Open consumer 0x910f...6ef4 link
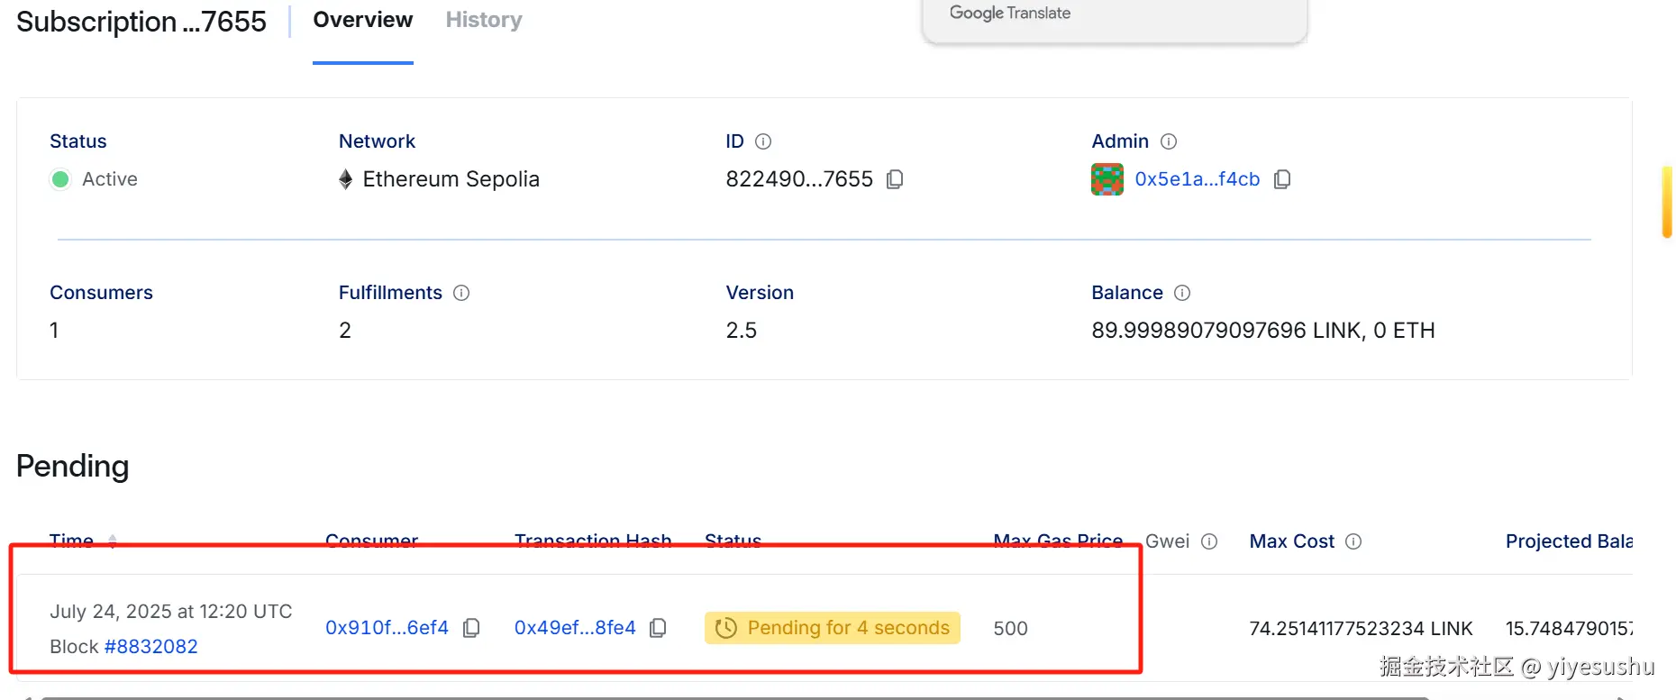Image resolution: width=1676 pixels, height=700 pixels. tap(387, 628)
